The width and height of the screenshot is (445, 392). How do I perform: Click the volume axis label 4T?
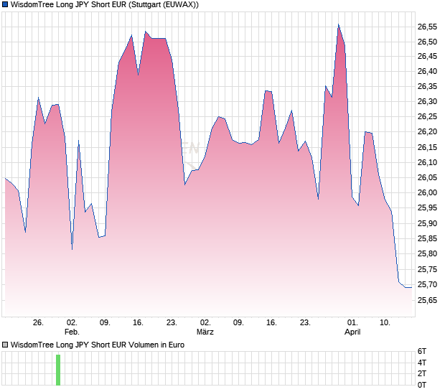(422, 363)
